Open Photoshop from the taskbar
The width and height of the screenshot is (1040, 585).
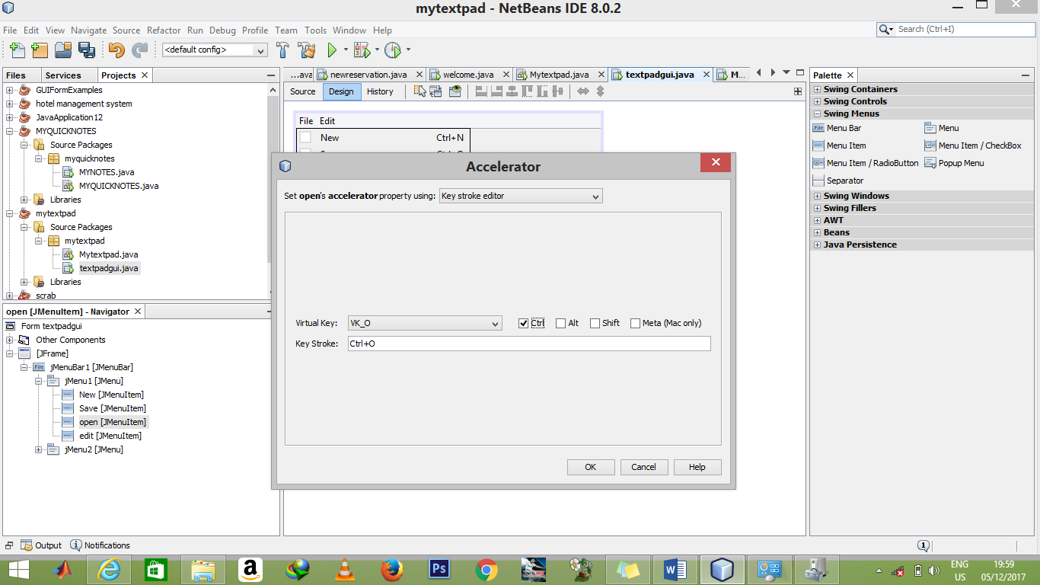(439, 570)
